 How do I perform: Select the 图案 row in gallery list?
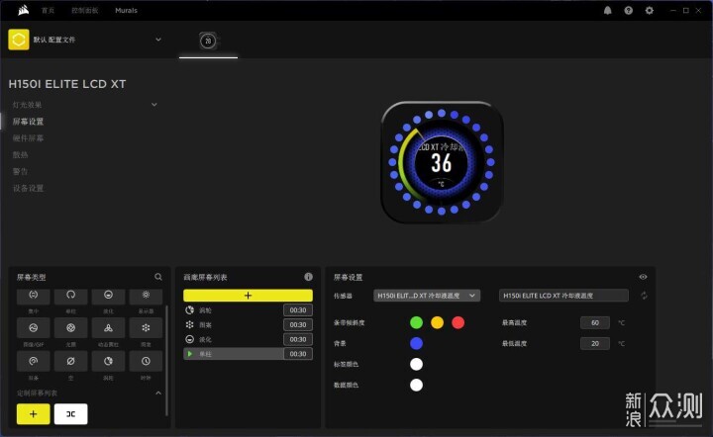pyautogui.click(x=233, y=325)
